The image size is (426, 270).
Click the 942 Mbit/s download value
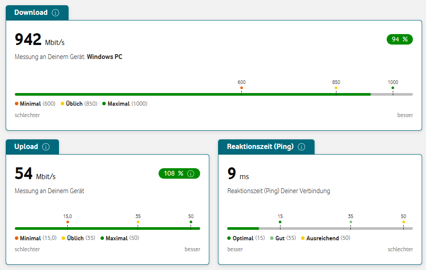point(39,40)
